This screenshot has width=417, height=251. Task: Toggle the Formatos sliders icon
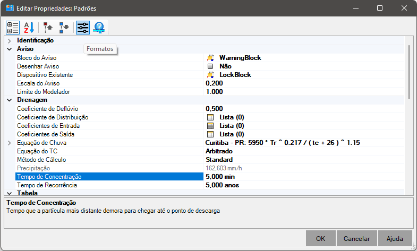(x=83, y=28)
